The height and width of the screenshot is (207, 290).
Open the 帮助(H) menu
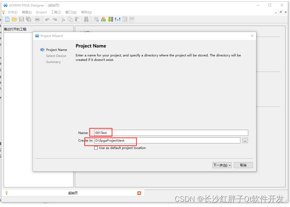point(87,12)
